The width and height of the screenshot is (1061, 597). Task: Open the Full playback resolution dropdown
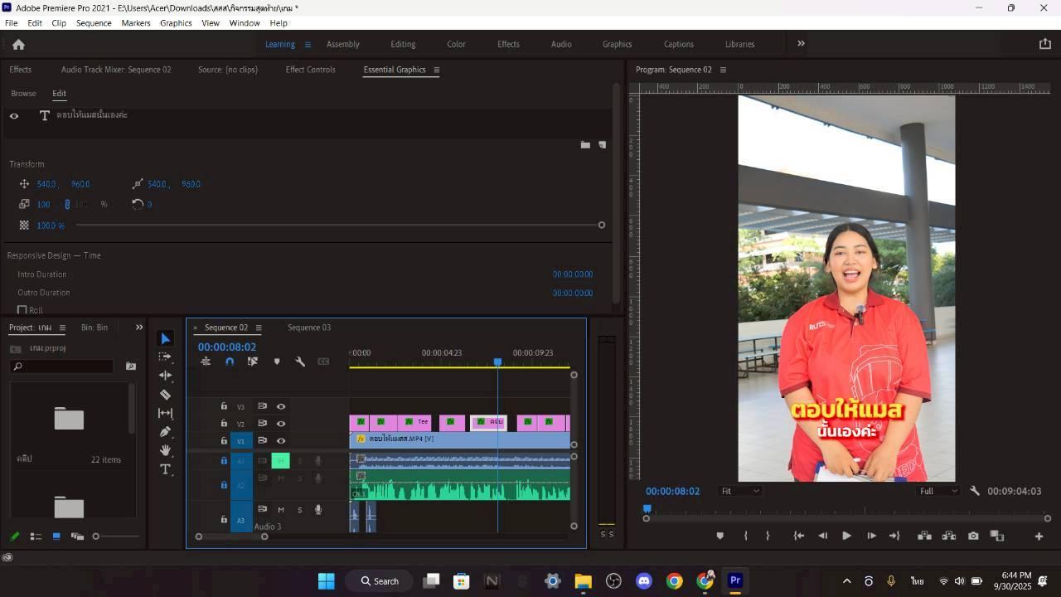pyautogui.click(x=937, y=491)
